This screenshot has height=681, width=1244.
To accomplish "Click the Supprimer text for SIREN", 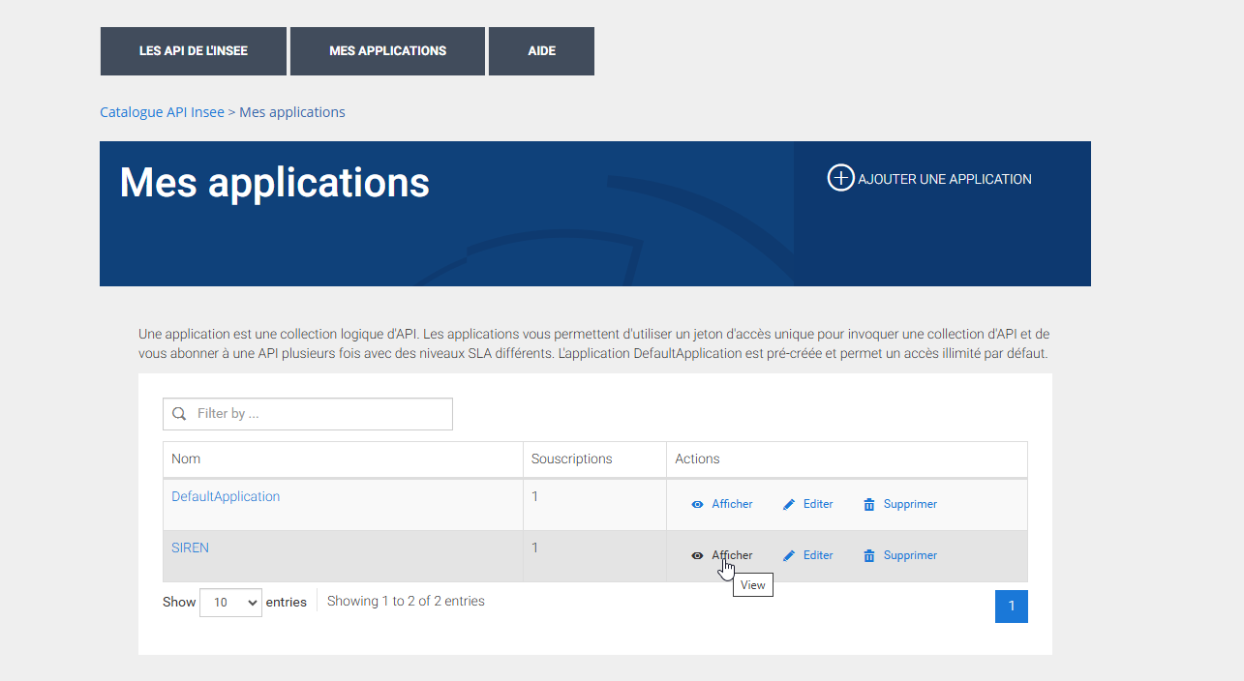I will (x=910, y=556).
